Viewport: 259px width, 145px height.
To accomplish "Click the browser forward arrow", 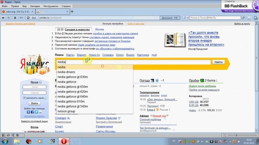I will click(x=8, y=18).
